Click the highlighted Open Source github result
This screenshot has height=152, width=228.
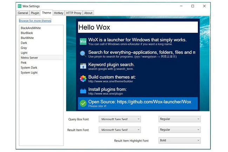(138, 104)
